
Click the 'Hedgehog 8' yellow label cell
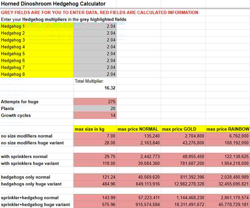tap(37, 74)
